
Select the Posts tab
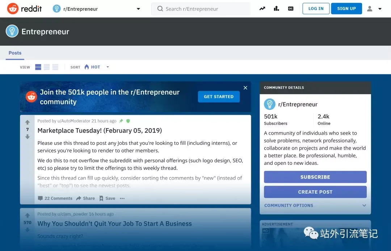coord(15,53)
